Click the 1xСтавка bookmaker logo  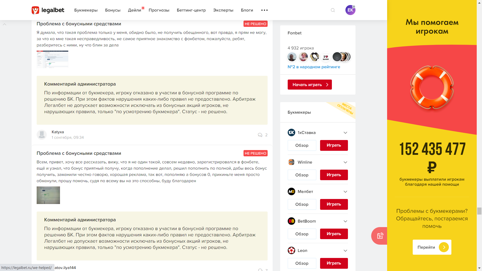(x=291, y=132)
